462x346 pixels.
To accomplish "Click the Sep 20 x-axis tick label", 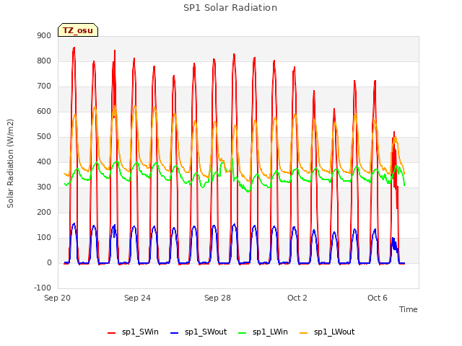I will [x=57, y=298].
